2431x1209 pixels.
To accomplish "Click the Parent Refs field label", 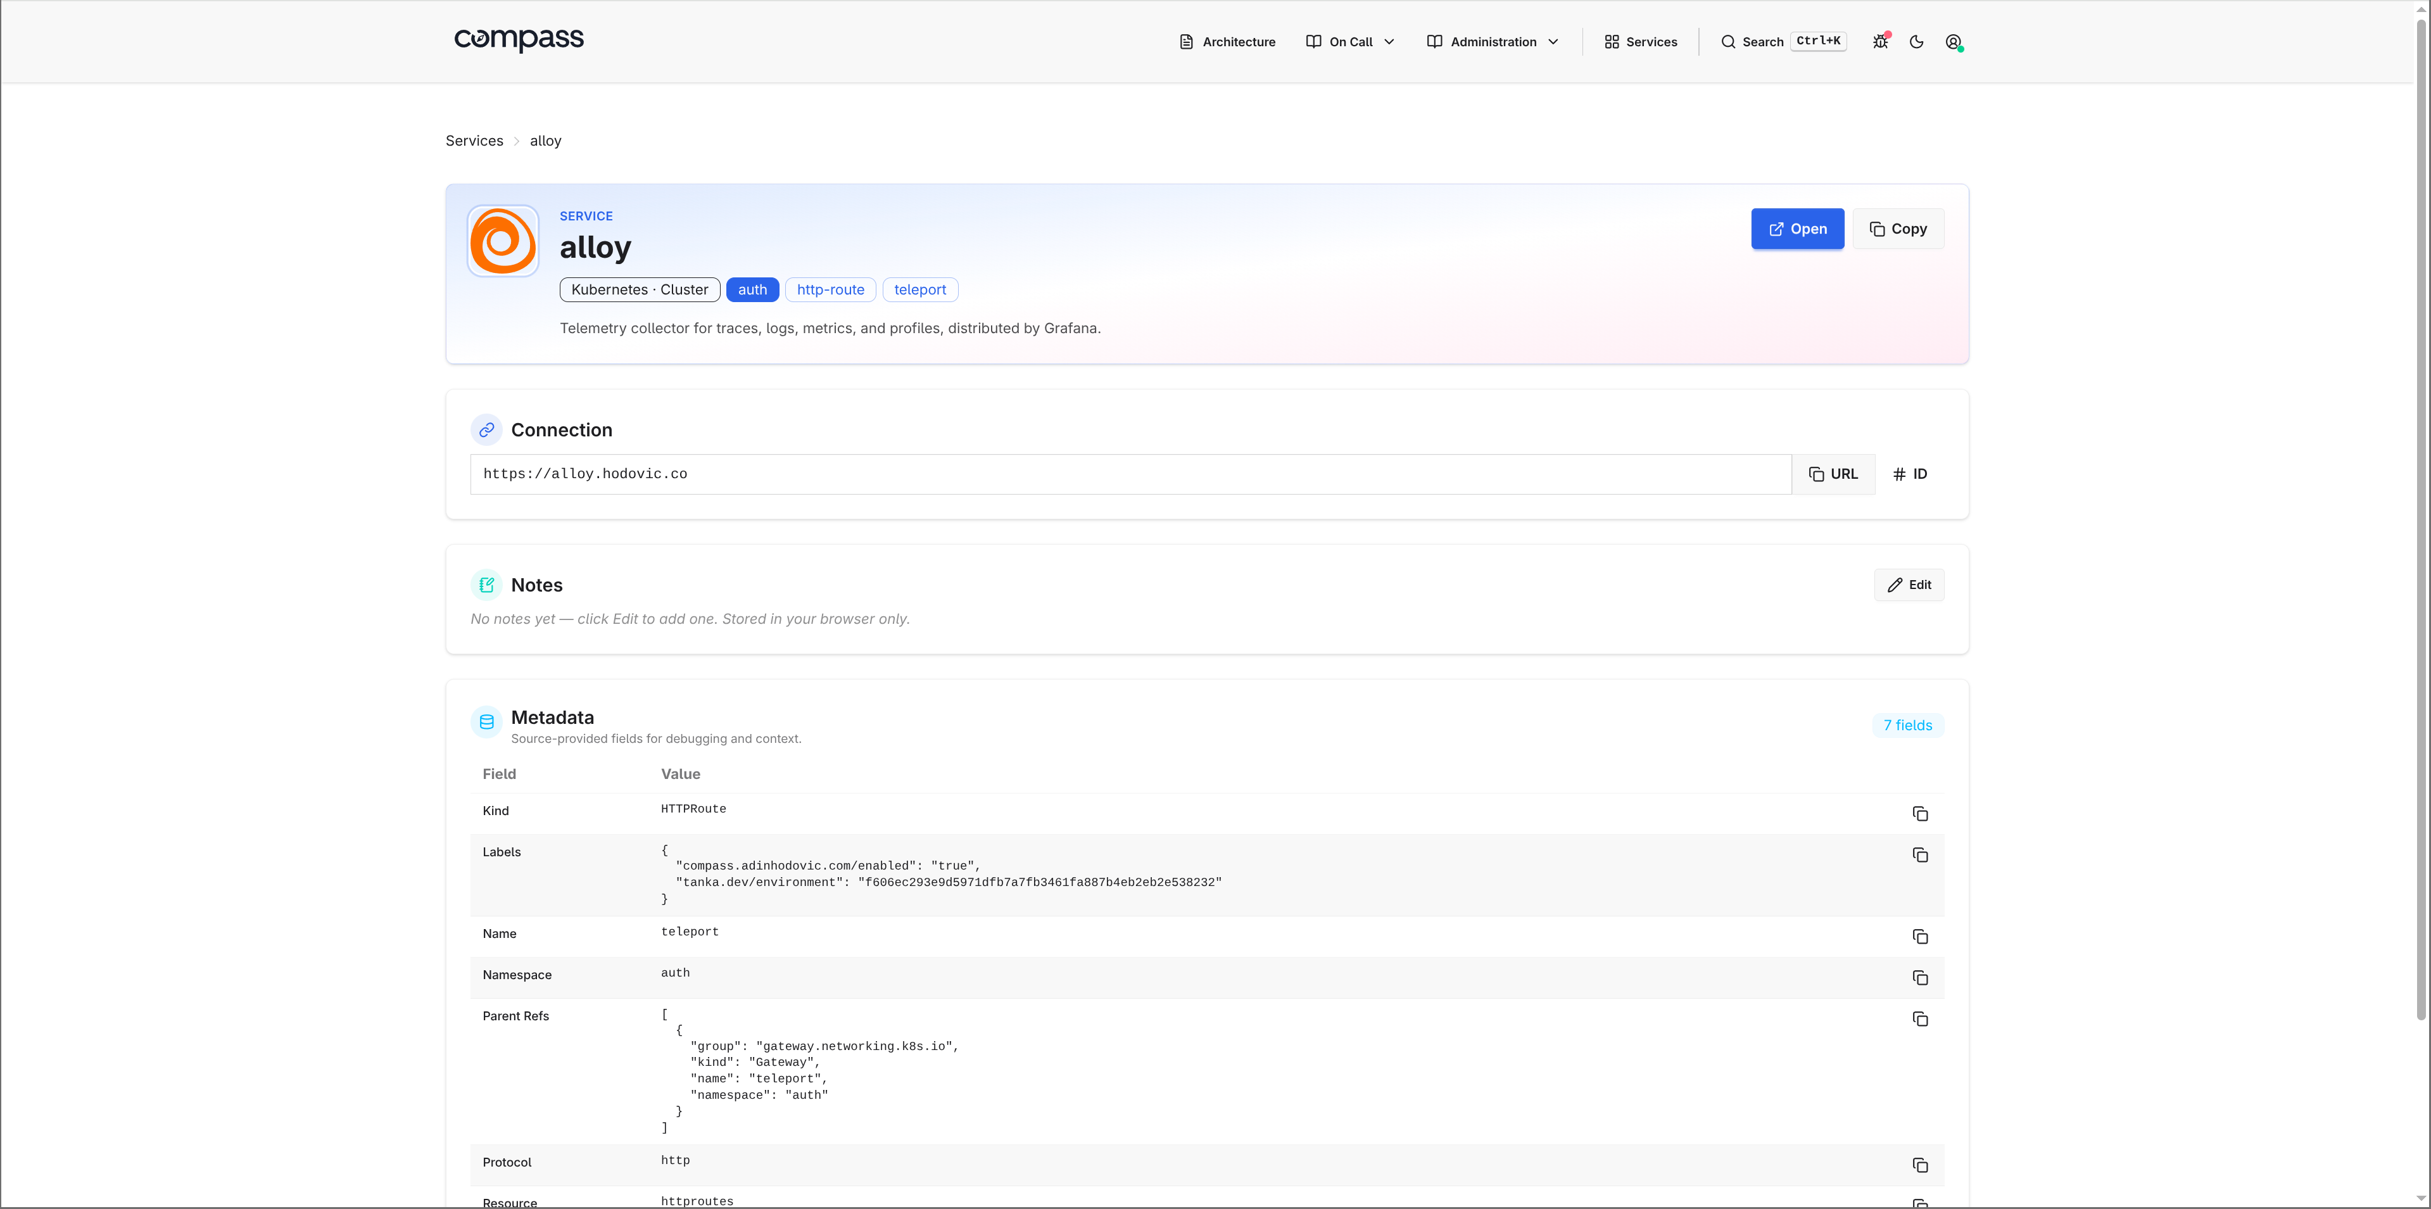I will click(x=516, y=1016).
